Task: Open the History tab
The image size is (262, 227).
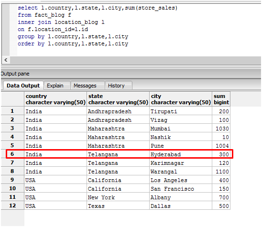Action: [119, 86]
